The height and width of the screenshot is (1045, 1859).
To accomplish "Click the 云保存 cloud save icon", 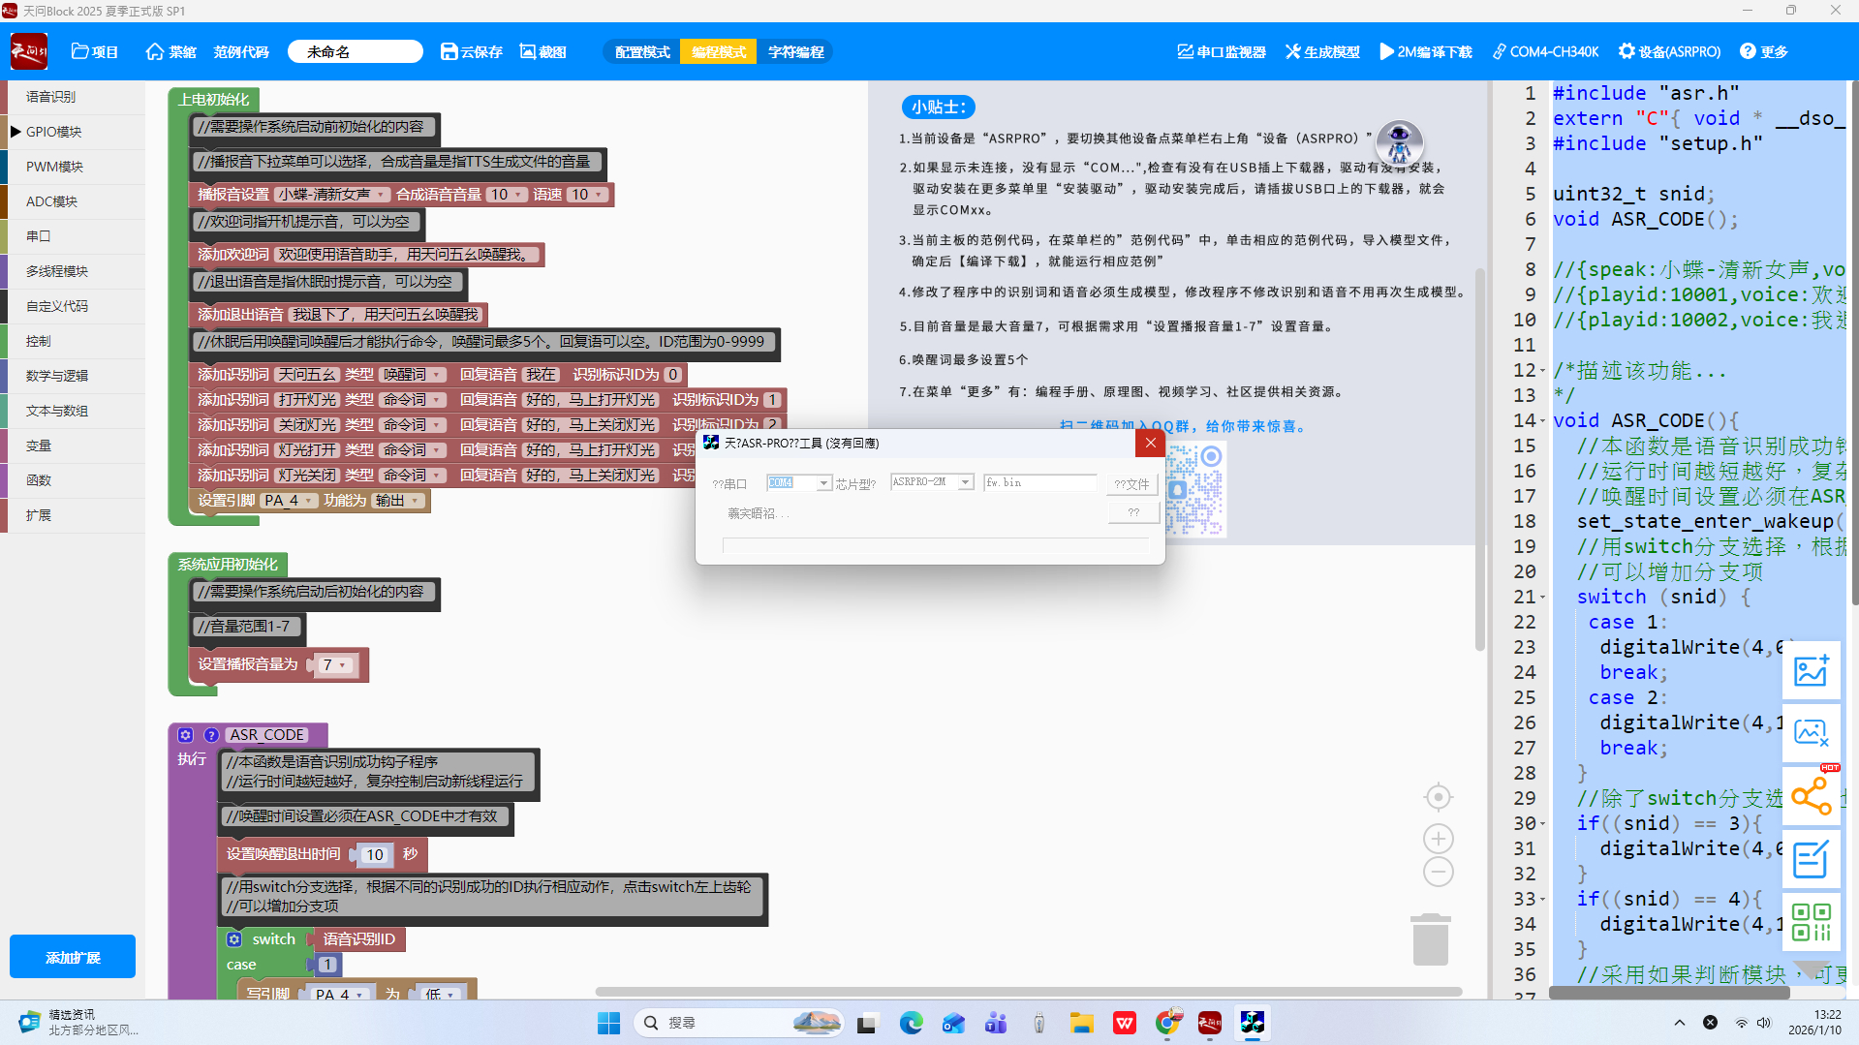I will click(471, 52).
